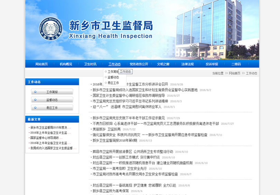Open the 法律法规 navigation item

[187, 64]
